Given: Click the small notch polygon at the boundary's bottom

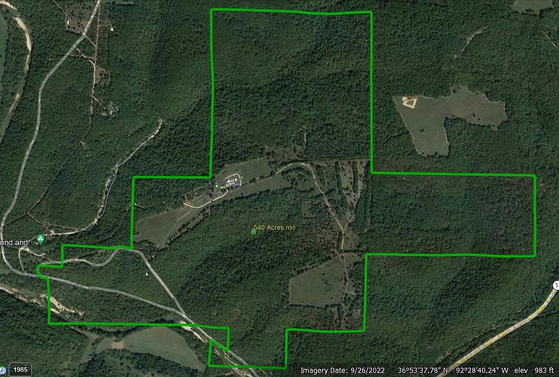Looking at the screenshot, I should click(218, 353).
